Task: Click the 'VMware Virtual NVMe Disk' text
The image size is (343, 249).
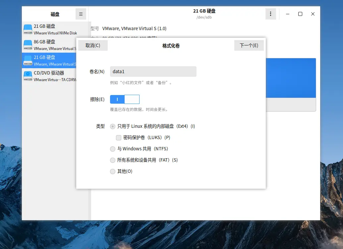Action: click(x=55, y=33)
